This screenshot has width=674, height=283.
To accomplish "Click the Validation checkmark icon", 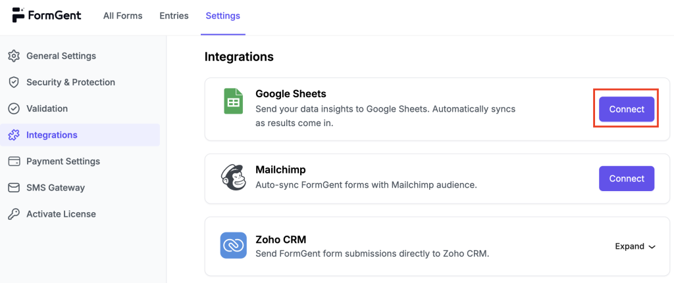I will pyautogui.click(x=14, y=108).
